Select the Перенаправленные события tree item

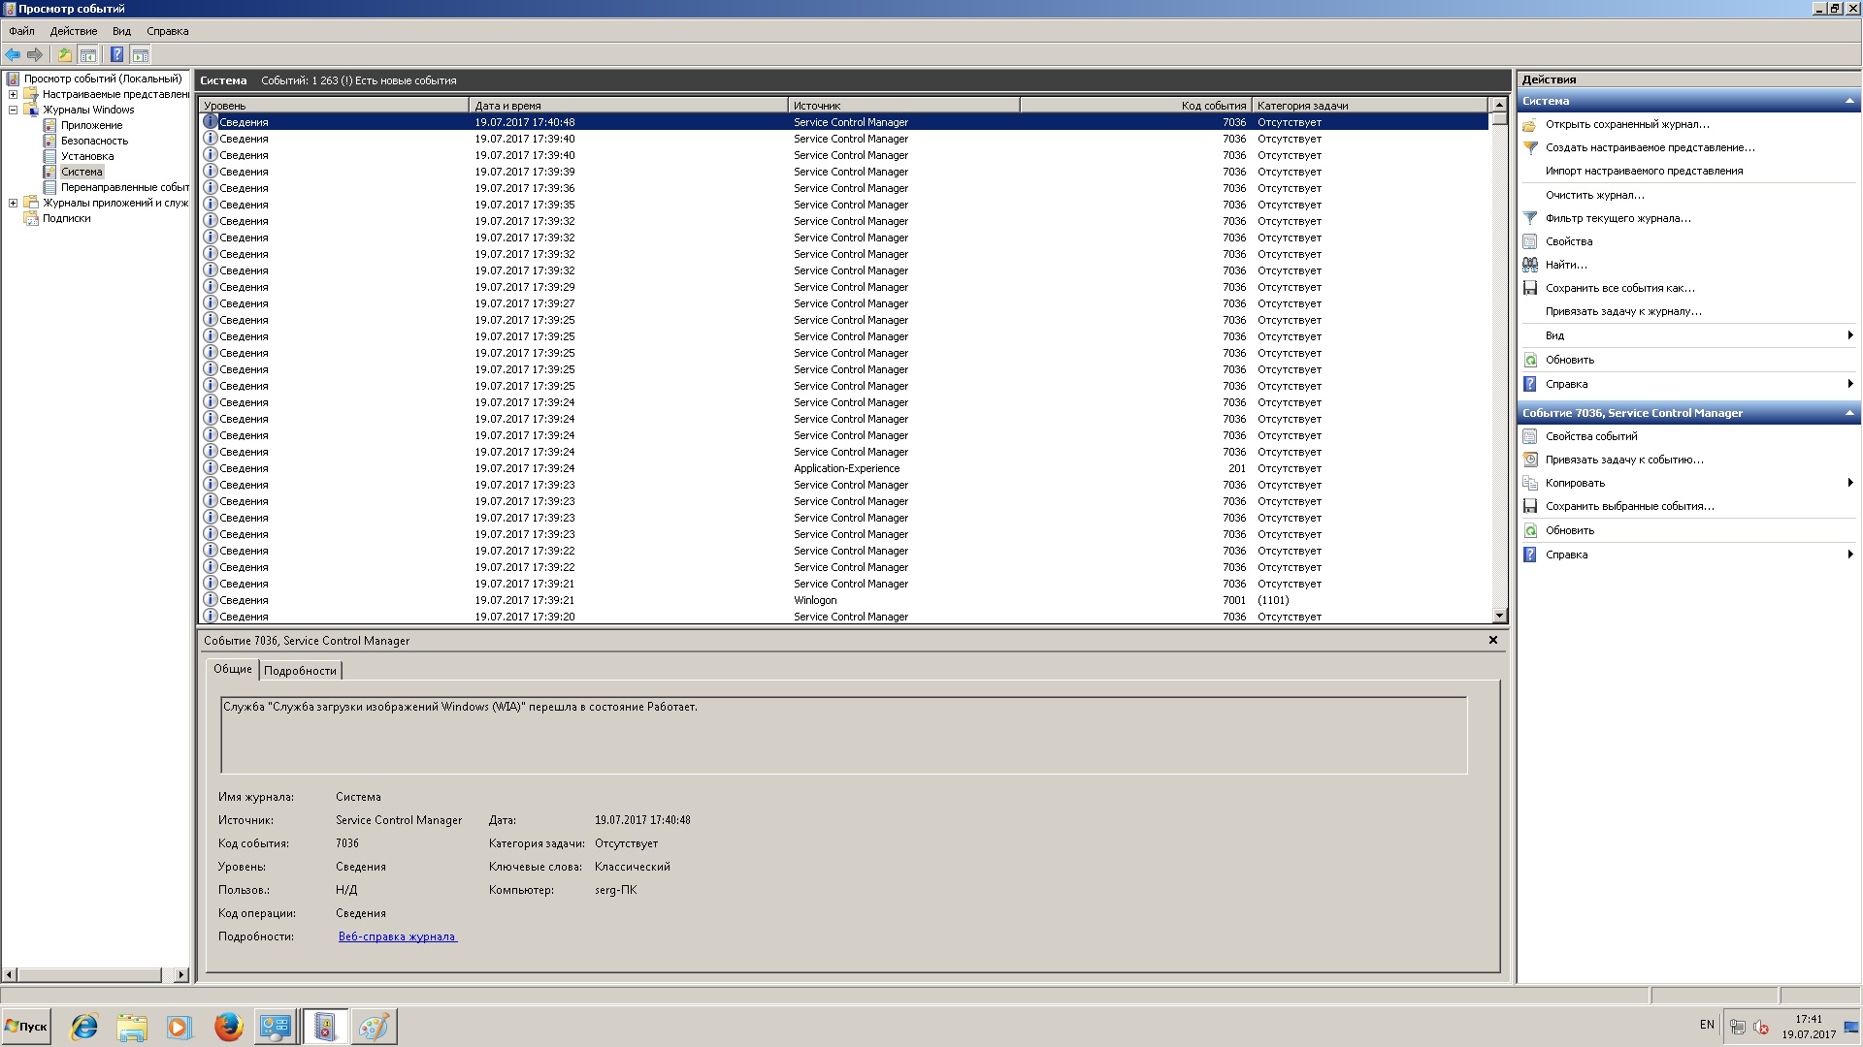(124, 187)
